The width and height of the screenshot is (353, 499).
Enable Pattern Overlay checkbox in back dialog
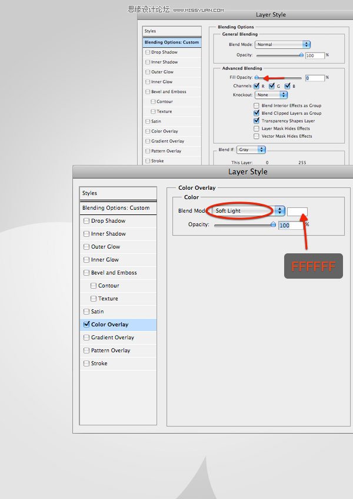point(148,151)
